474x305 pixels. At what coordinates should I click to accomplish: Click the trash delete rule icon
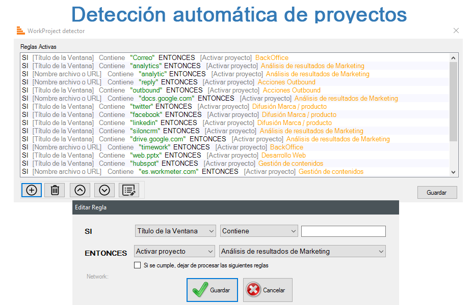[x=55, y=190]
